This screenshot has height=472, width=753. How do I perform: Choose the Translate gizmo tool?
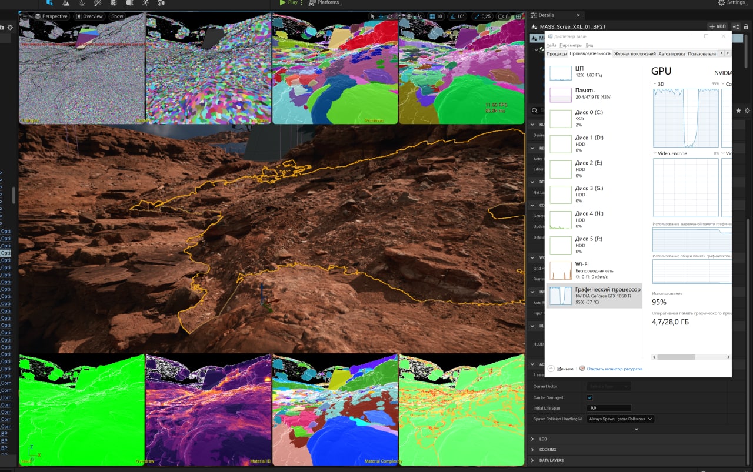coord(381,16)
